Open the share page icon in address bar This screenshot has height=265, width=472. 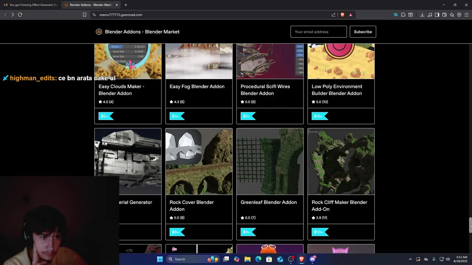point(334,15)
